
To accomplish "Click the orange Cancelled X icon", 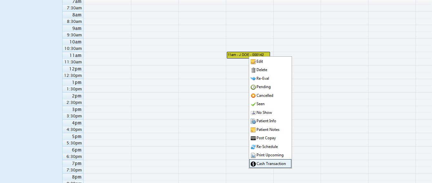I will click(x=253, y=96).
